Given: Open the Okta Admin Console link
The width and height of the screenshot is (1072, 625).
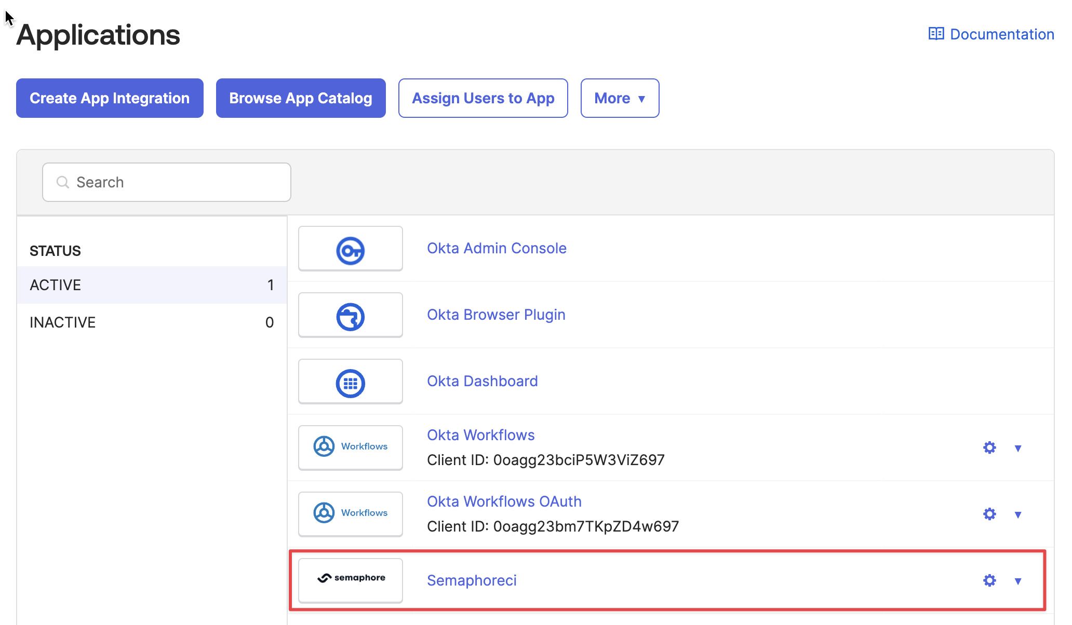Looking at the screenshot, I should (x=497, y=248).
